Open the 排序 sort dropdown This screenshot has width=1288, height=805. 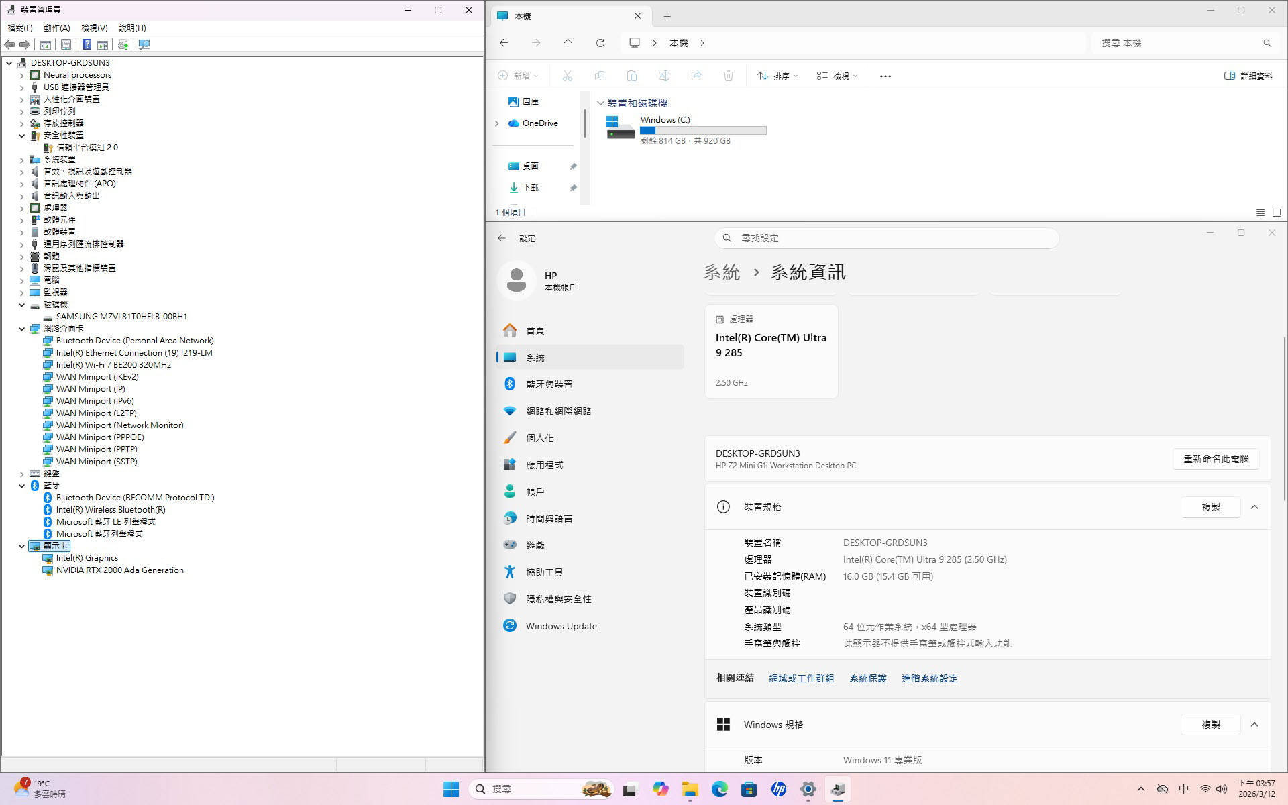(x=777, y=76)
